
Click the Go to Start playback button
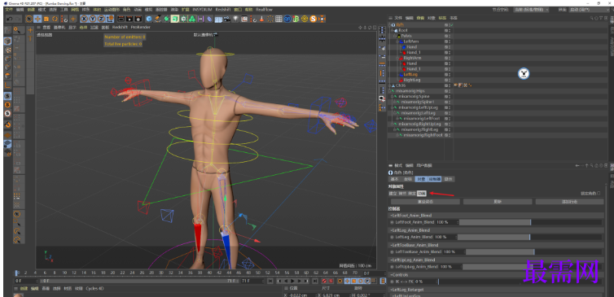[x=270, y=281]
